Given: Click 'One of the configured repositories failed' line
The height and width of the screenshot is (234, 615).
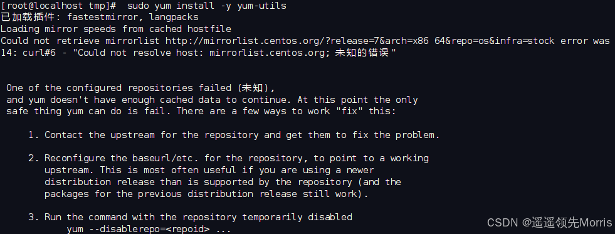Looking at the screenshot, I should pyautogui.click(x=144, y=88).
